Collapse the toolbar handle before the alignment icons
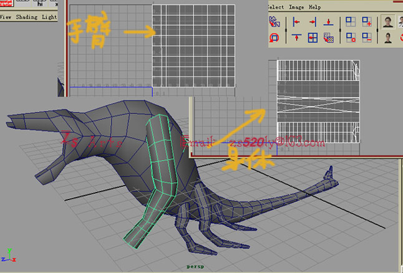Viewport: 403px width, 273px height. pyautogui.click(x=286, y=30)
